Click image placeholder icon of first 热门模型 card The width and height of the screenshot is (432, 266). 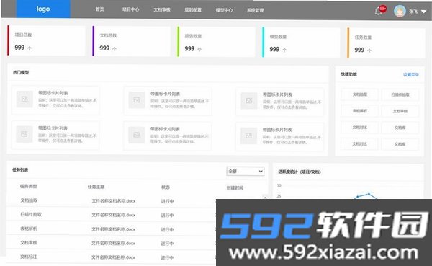point(24,99)
